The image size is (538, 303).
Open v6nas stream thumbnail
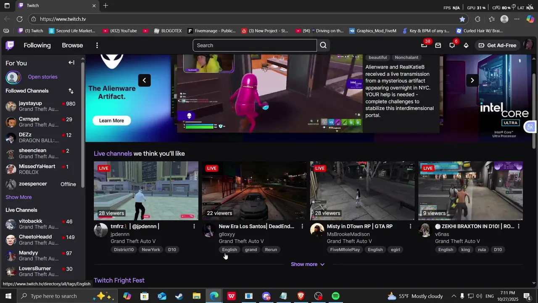pos(470,191)
